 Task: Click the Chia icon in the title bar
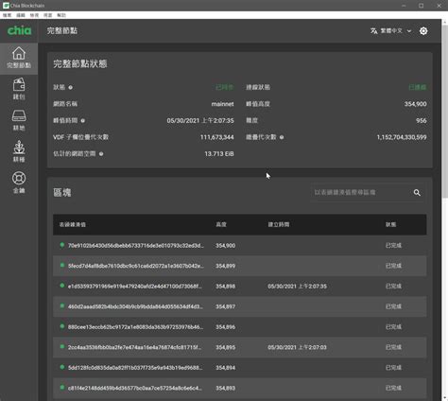coord(6,6)
